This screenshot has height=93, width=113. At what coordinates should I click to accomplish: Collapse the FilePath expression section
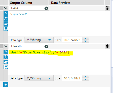click(x=6, y=46)
